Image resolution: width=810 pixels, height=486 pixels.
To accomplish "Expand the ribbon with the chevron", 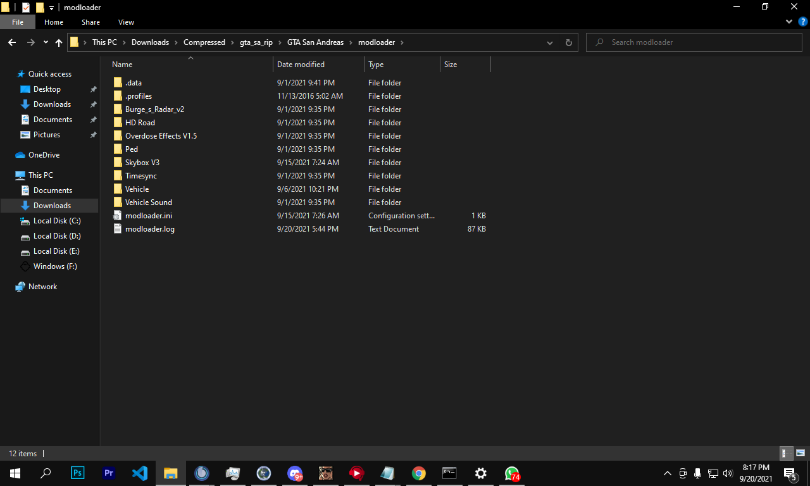I will [x=789, y=22].
